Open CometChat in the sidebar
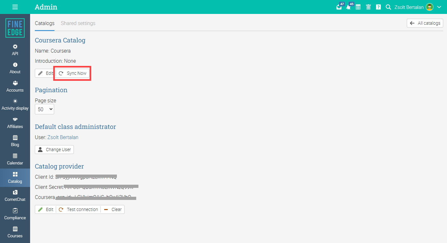Viewport: 447px width, 243px height. [x=15, y=195]
